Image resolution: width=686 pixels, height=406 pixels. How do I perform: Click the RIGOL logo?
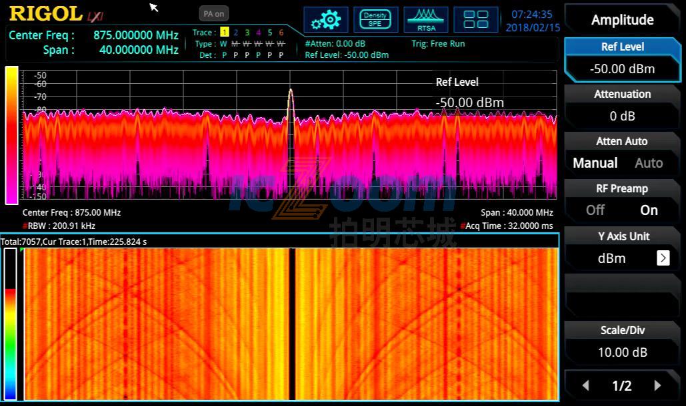[46, 14]
